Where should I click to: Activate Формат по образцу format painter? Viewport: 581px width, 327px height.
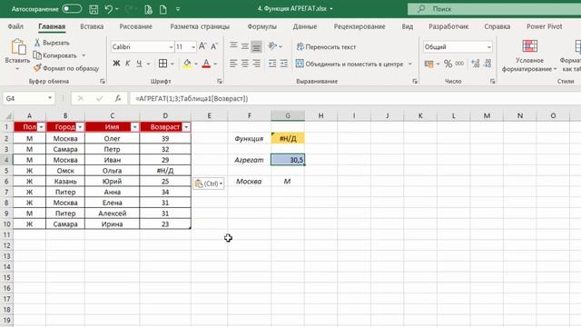click(66, 68)
